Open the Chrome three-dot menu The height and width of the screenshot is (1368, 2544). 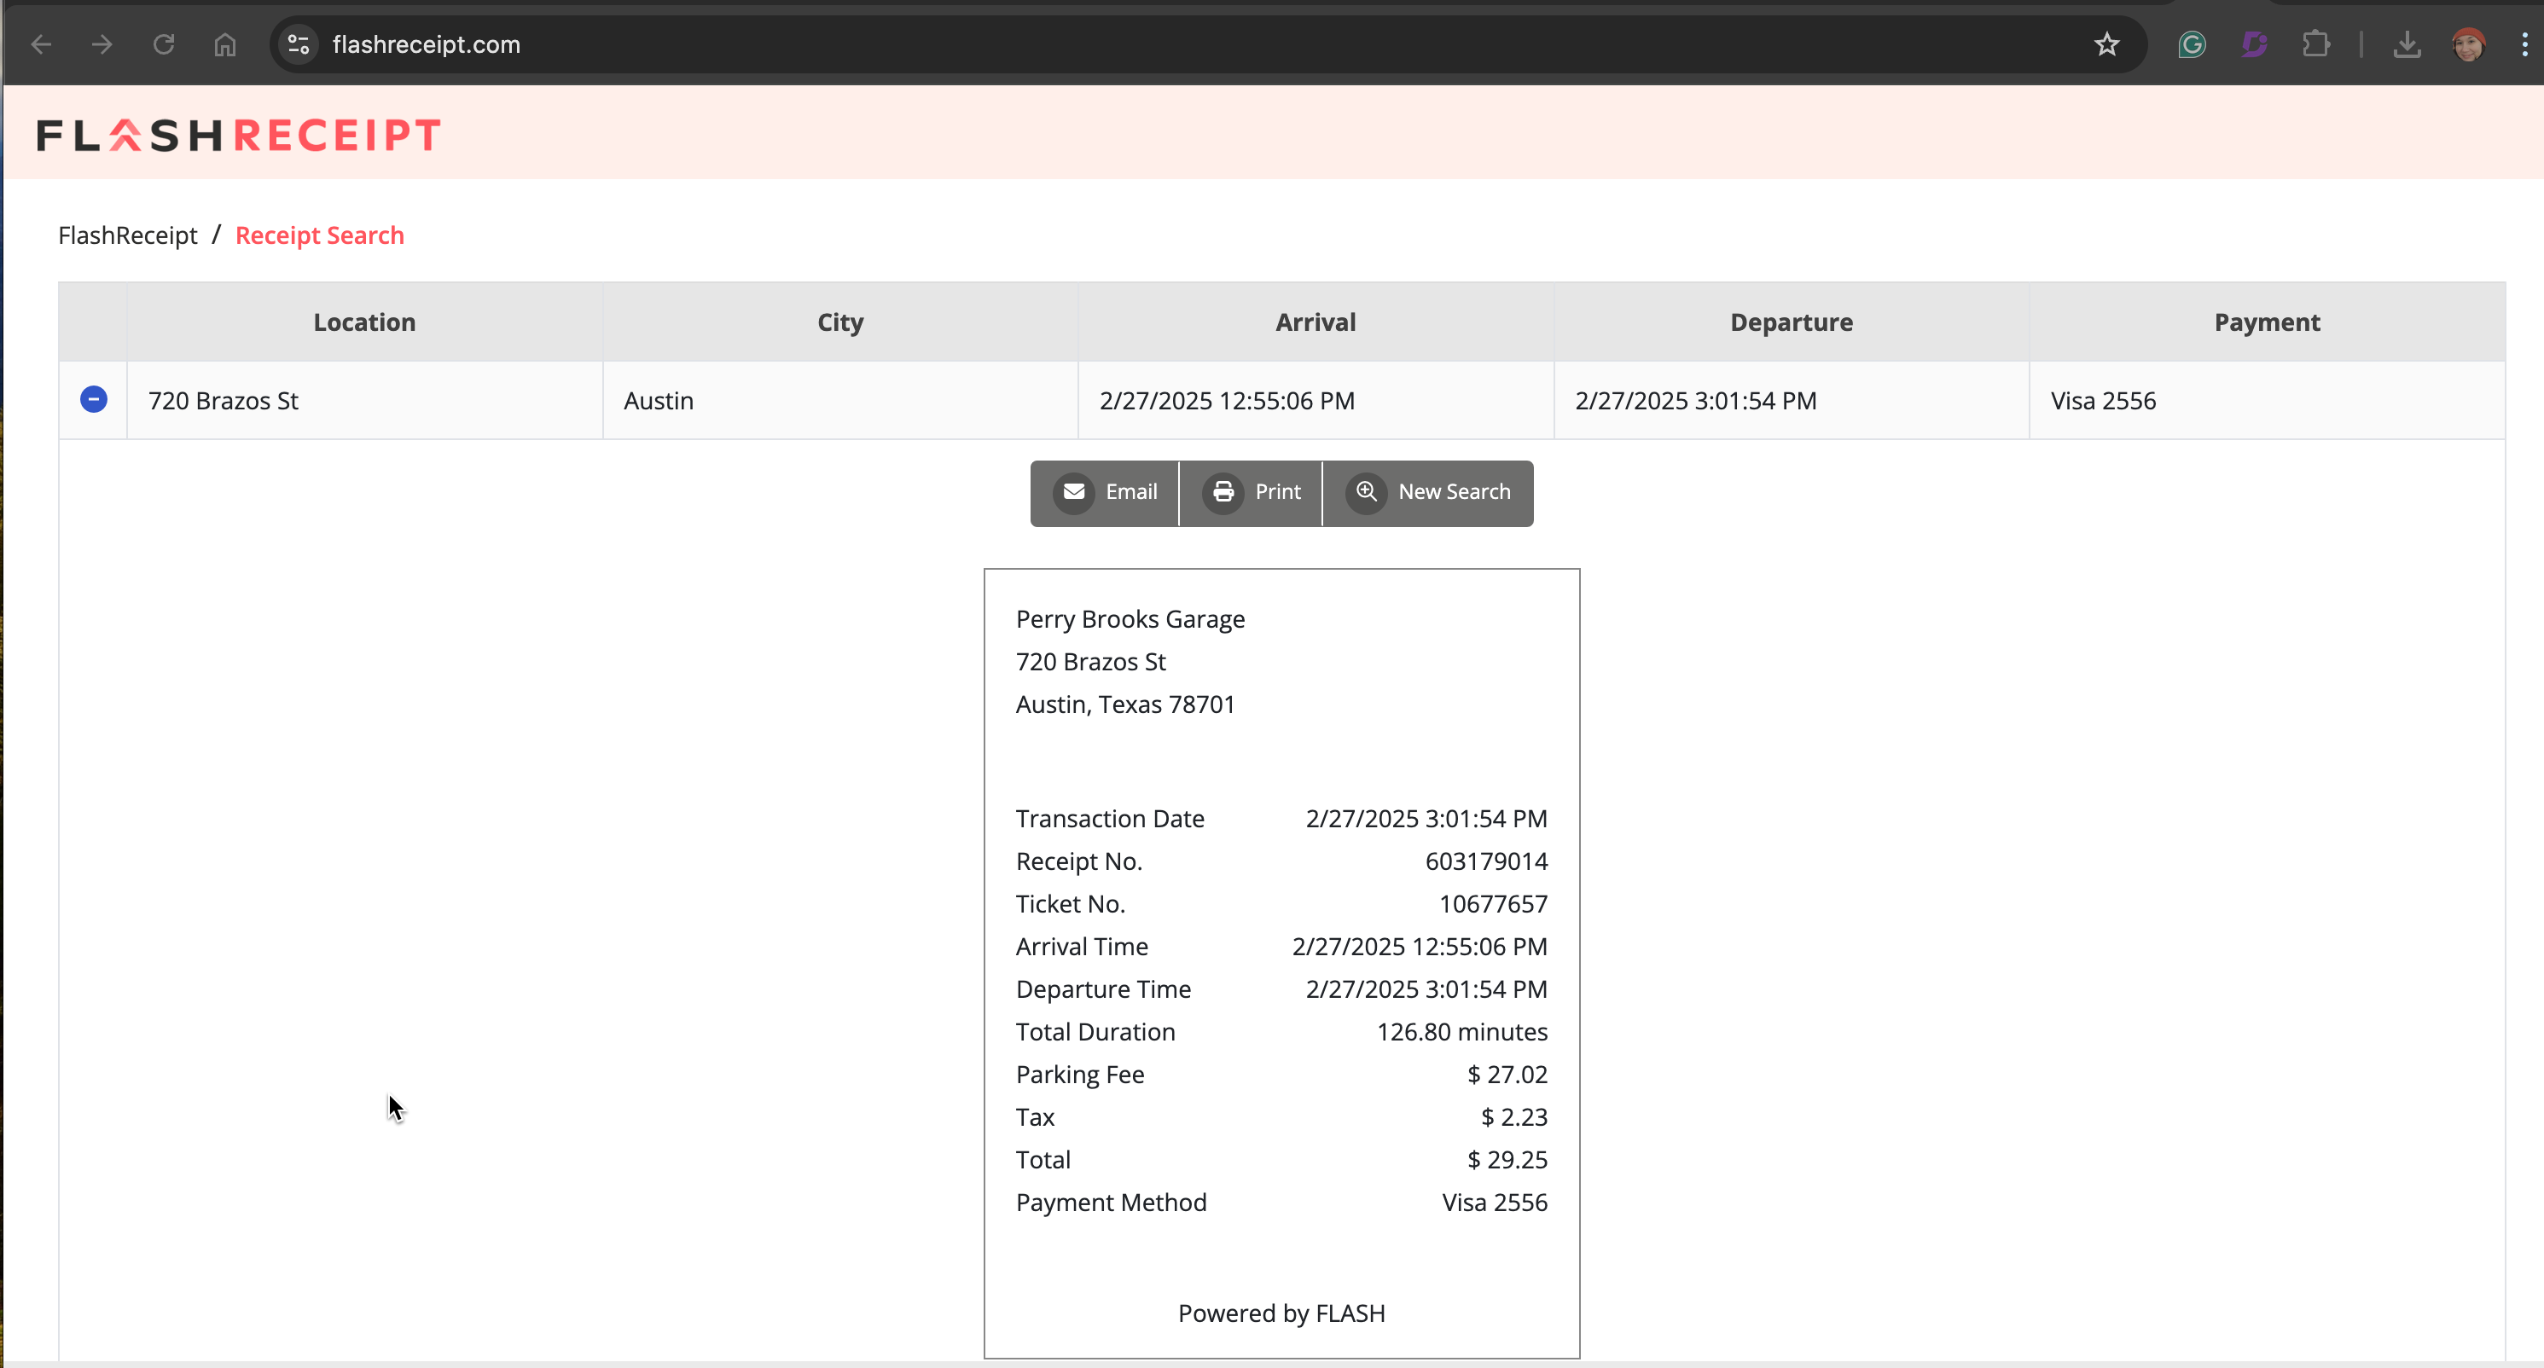tap(2524, 44)
